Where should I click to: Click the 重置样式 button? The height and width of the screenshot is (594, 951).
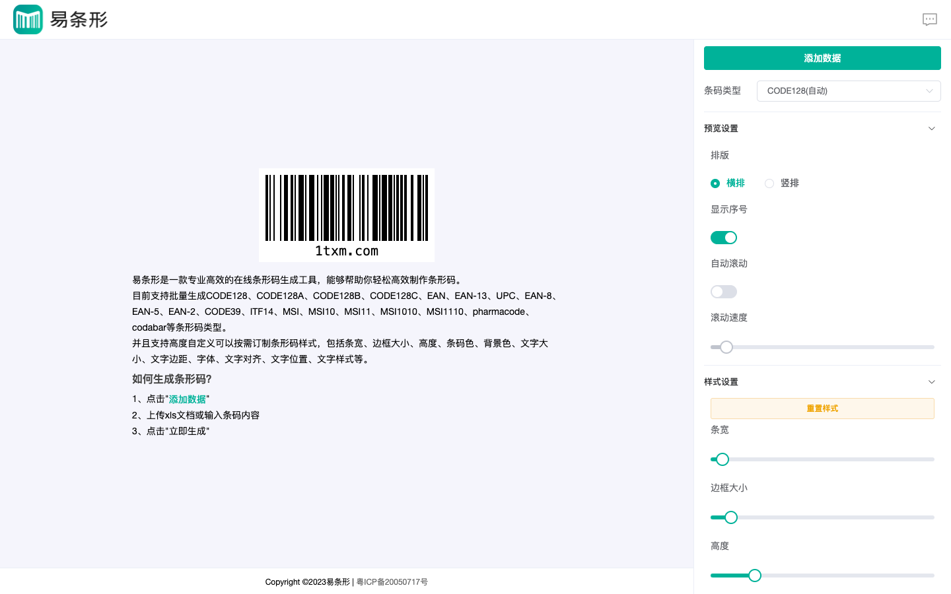pyautogui.click(x=822, y=409)
